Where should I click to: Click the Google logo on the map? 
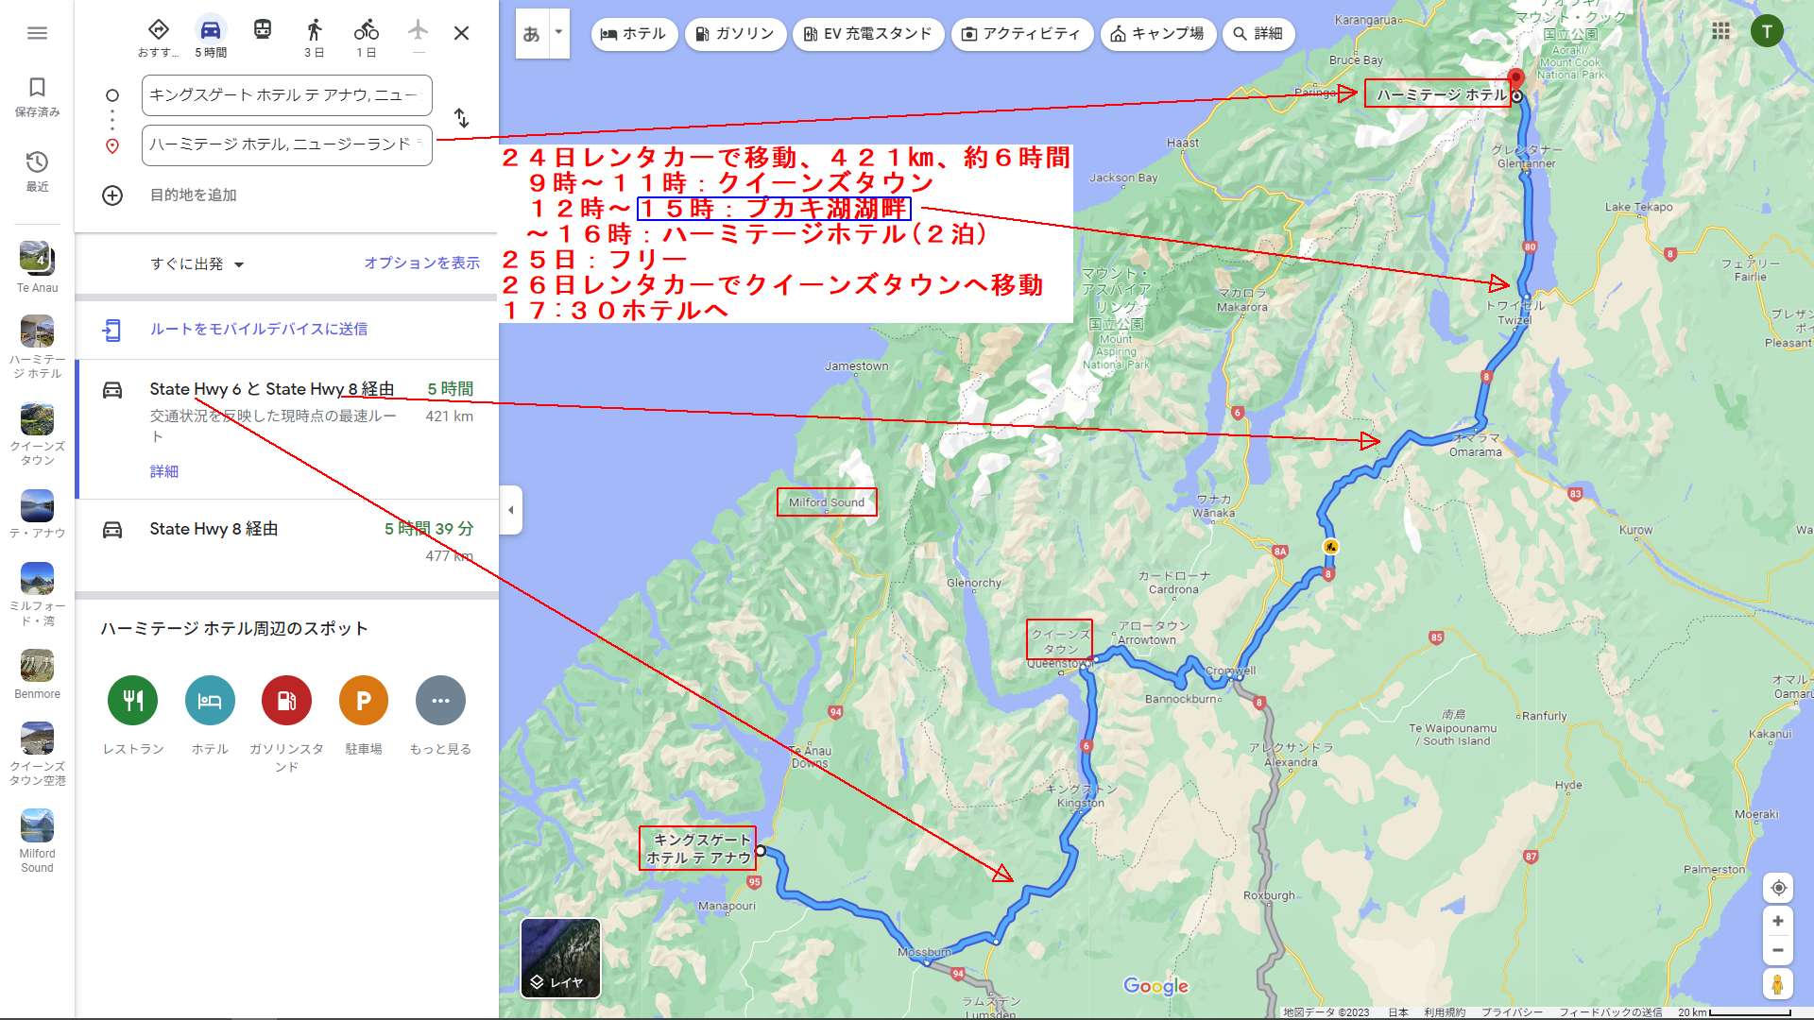(1155, 986)
